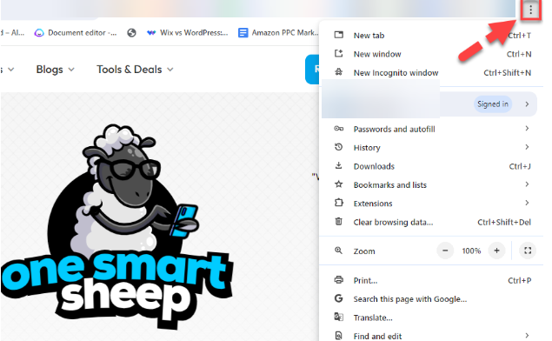Click the New tab icon

pos(339,35)
